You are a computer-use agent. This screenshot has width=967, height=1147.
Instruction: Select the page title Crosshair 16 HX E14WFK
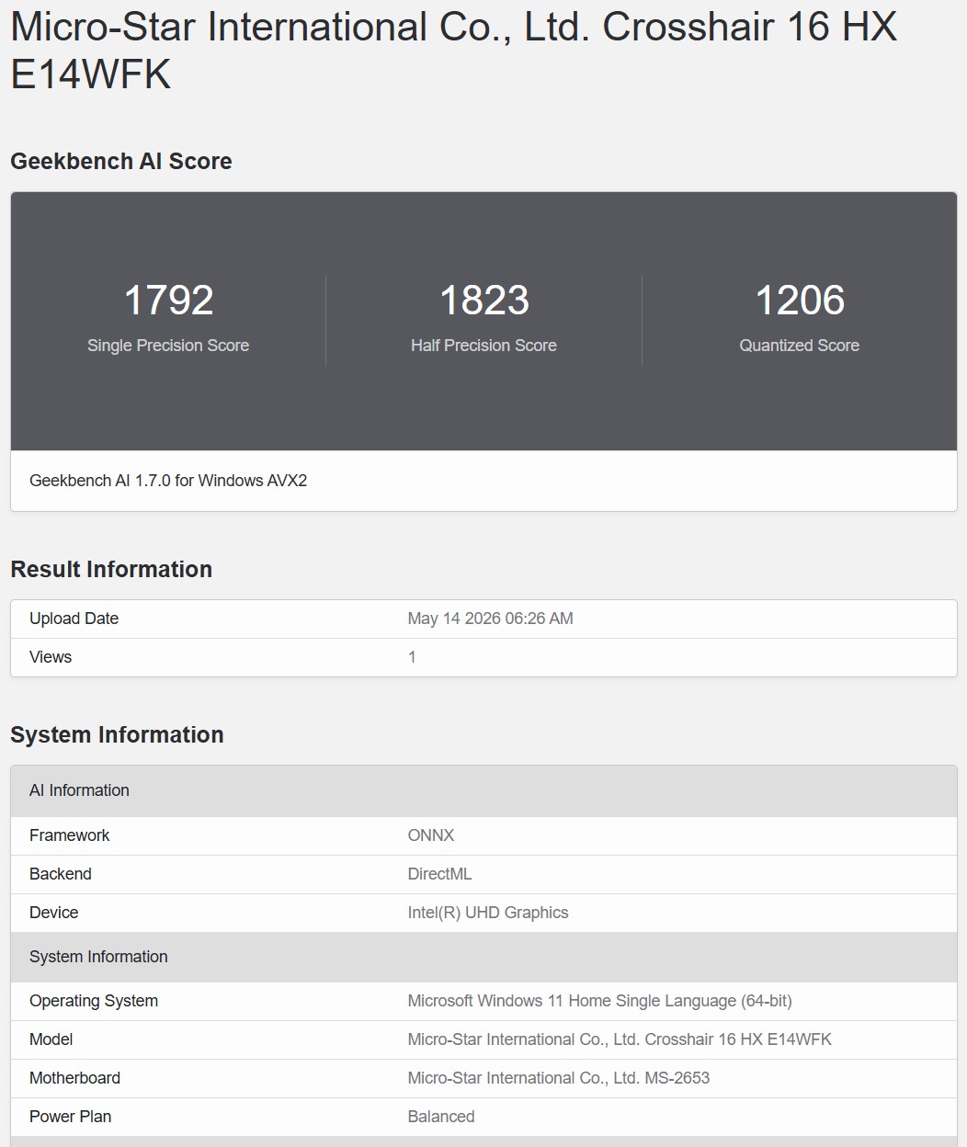click(x=453, y=51)
